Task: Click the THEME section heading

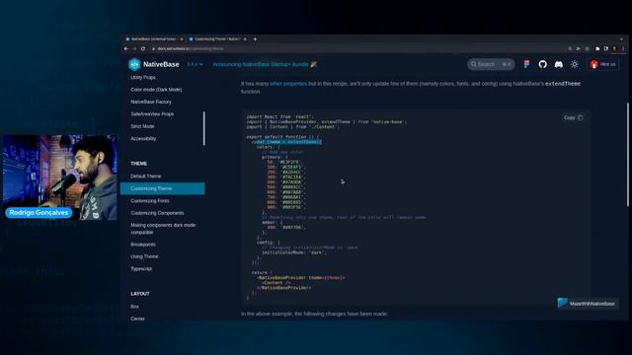Action: pyautogui.click(x=138, y=164)
